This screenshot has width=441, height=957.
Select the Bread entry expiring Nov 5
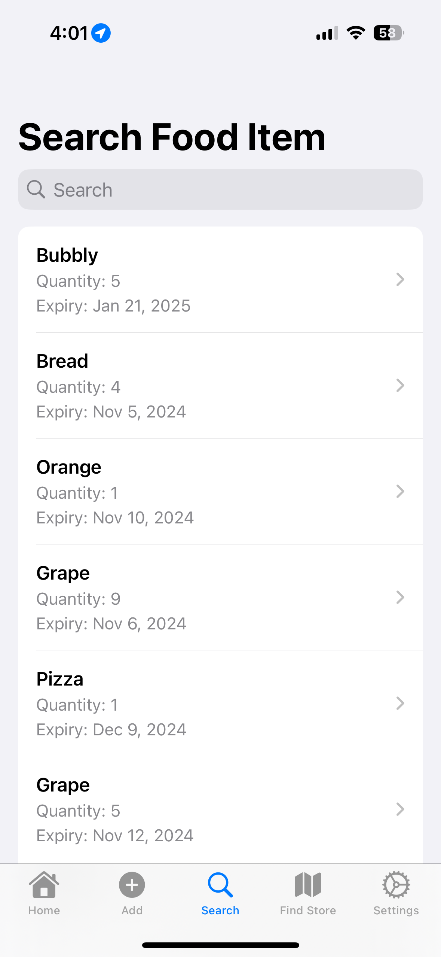pos(220,385)
